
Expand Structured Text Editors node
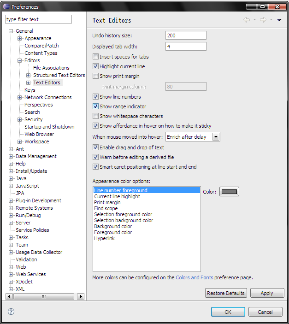(28, 76)
